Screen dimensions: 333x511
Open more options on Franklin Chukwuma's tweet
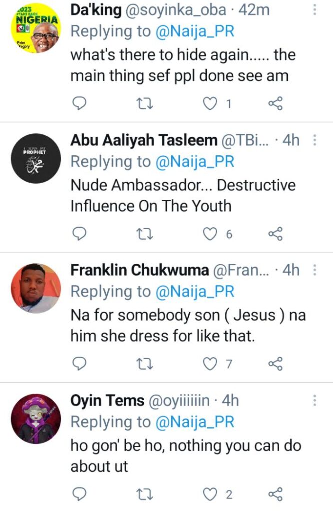tap(315, 270)
